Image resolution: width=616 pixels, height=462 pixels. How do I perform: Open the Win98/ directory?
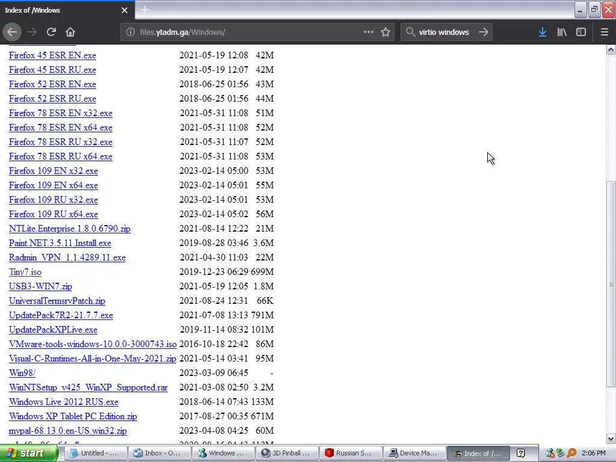tap(22, 373)
